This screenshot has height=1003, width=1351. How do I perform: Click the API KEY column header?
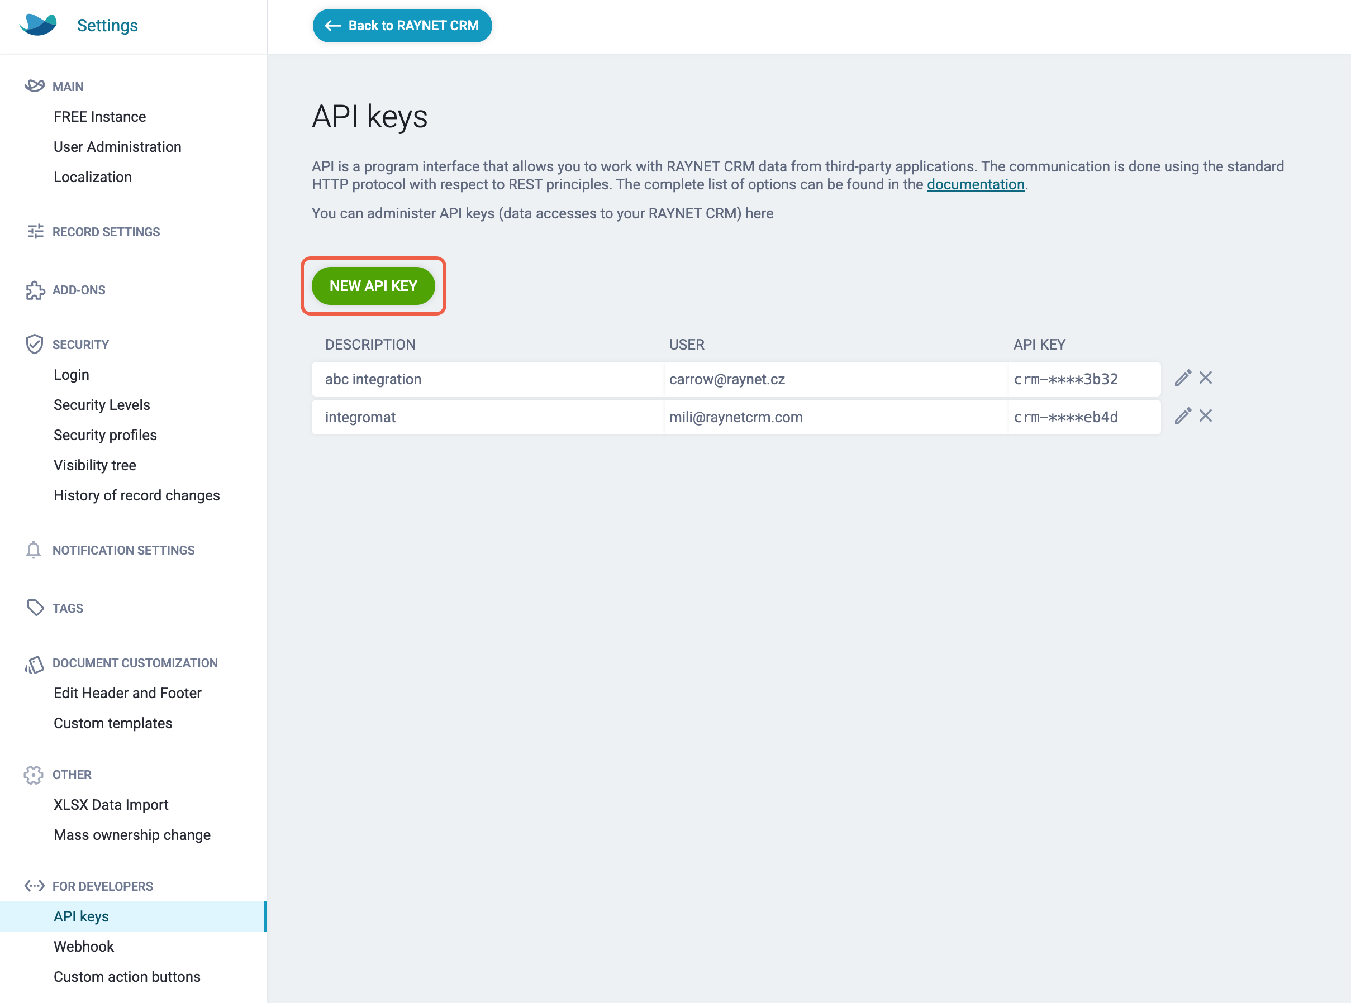coord(1039,345)
